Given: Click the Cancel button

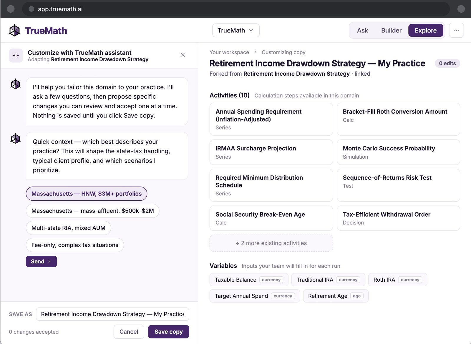Looking at the screenshot, I should [x=129, y=332].
